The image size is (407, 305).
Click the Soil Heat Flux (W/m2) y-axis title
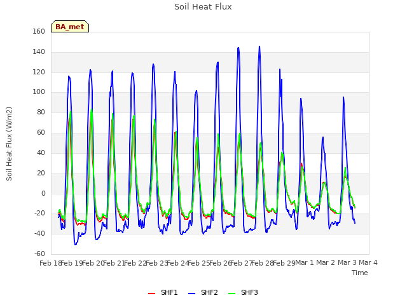(x=9, y=144)
